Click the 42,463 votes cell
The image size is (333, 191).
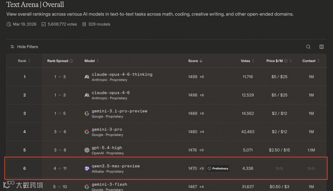[248, 132]
